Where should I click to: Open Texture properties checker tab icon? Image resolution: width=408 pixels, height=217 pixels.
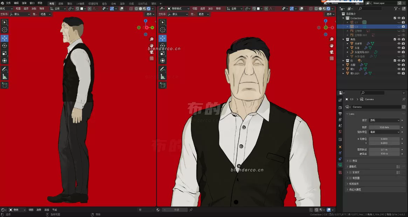[x=340, y=172]
